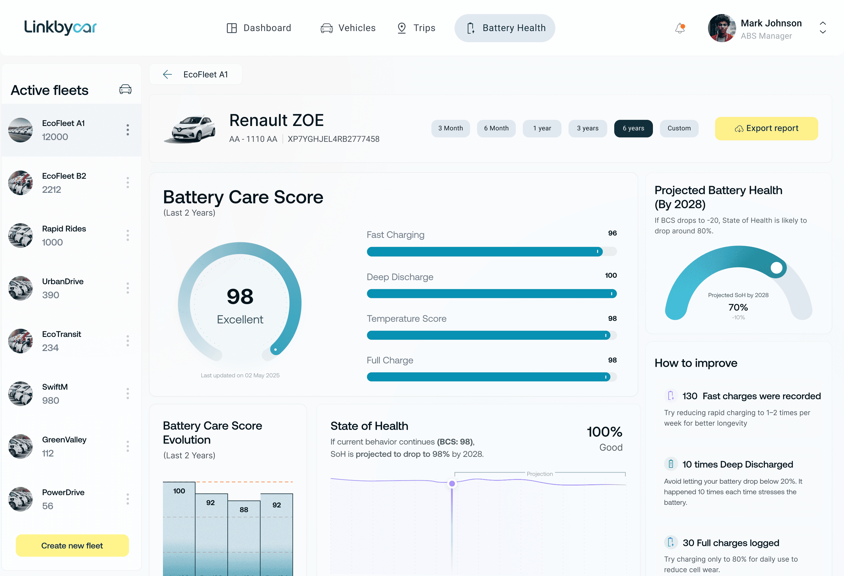Click the EcoFleet A1 fleet thumbnail
Viewport: 844px width, 576px height.
(x=20, y=130)
